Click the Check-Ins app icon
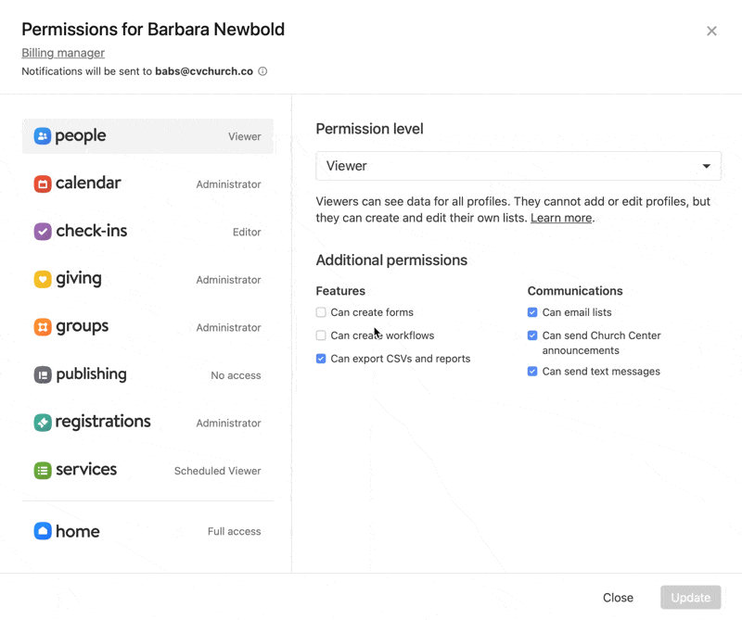Viewport: 742px width, 620px height. pos(43,232)
